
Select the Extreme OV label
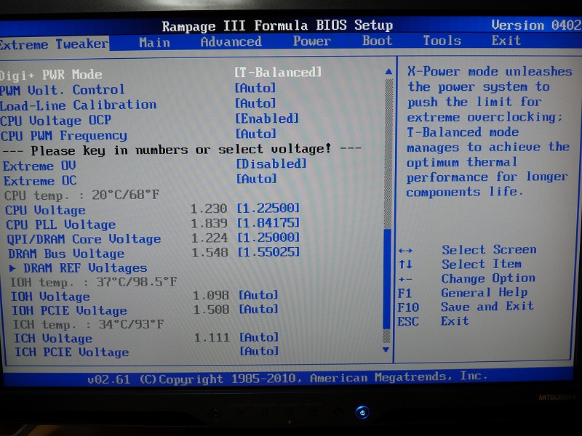(x=39, y=166)
